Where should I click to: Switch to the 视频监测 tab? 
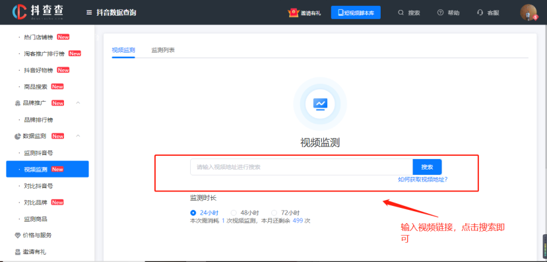coord(123,50)
